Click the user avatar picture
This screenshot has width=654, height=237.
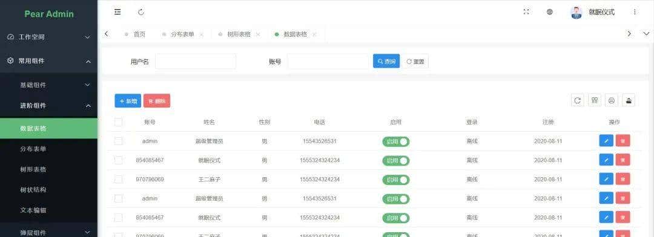click(x=576, y=13)
